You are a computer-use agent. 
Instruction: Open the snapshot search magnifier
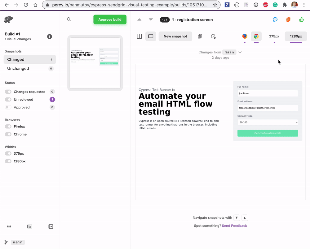pyautogui.click(x=69, y=19)
